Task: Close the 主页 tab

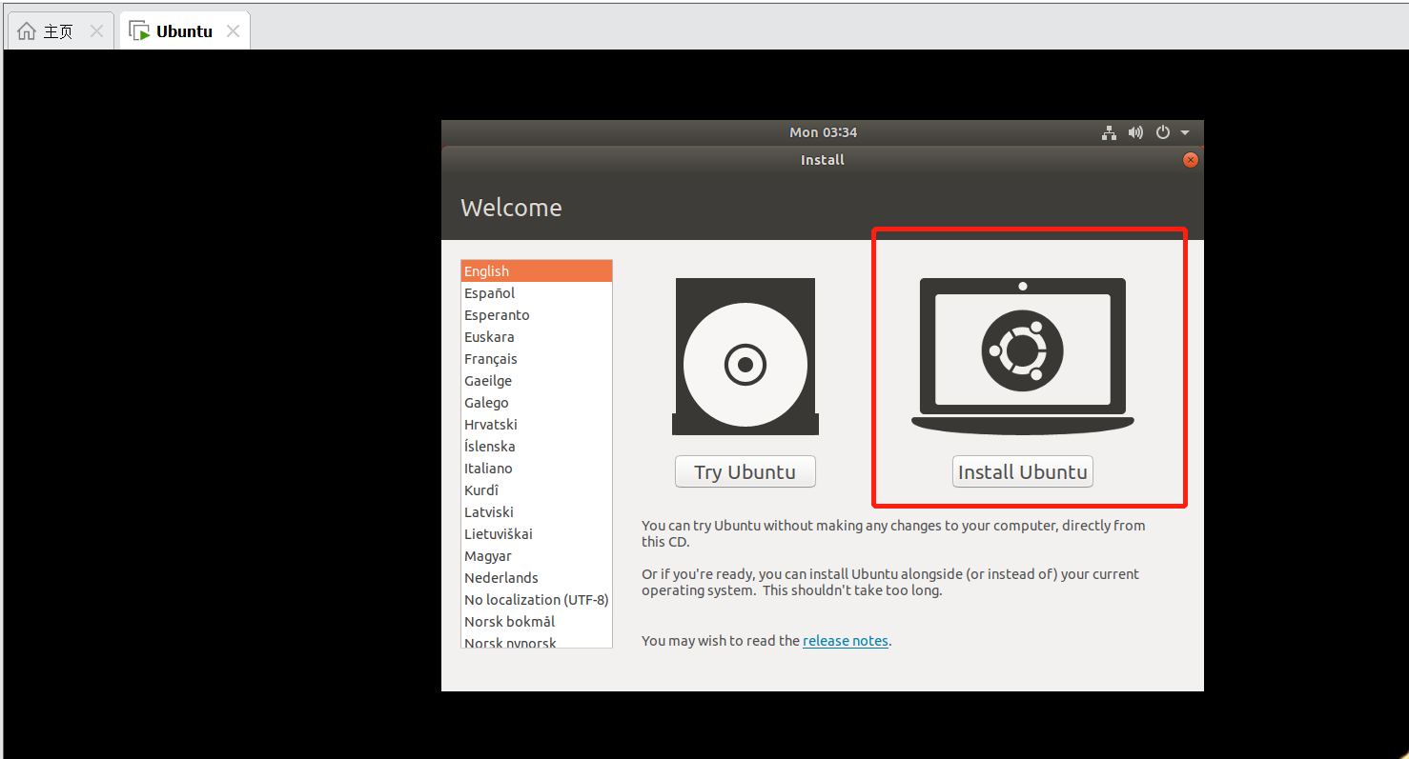Action: click(x=96, y=31)
